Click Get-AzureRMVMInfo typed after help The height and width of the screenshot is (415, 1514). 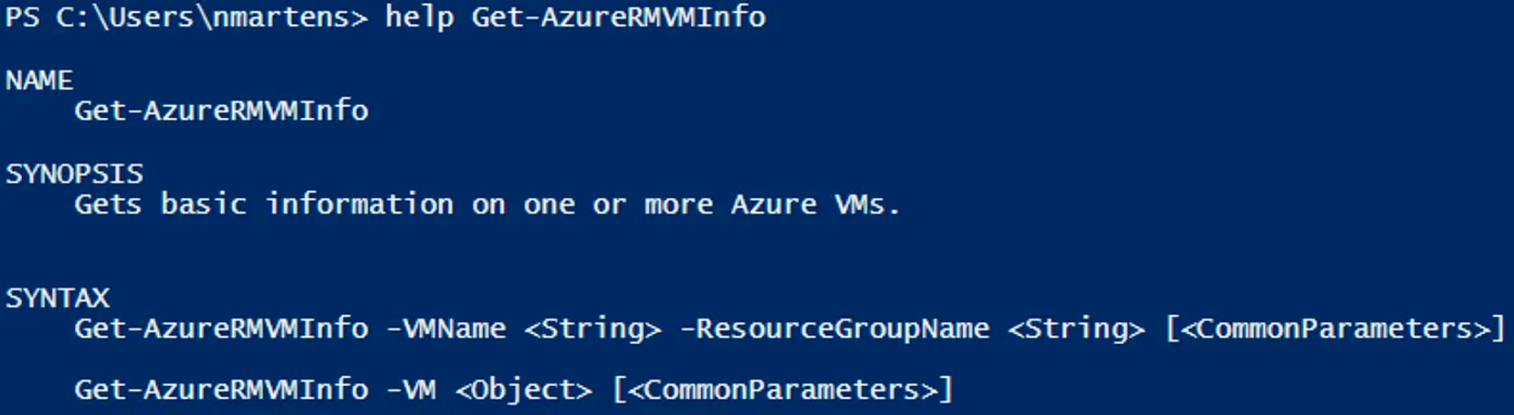pos(618,17)
